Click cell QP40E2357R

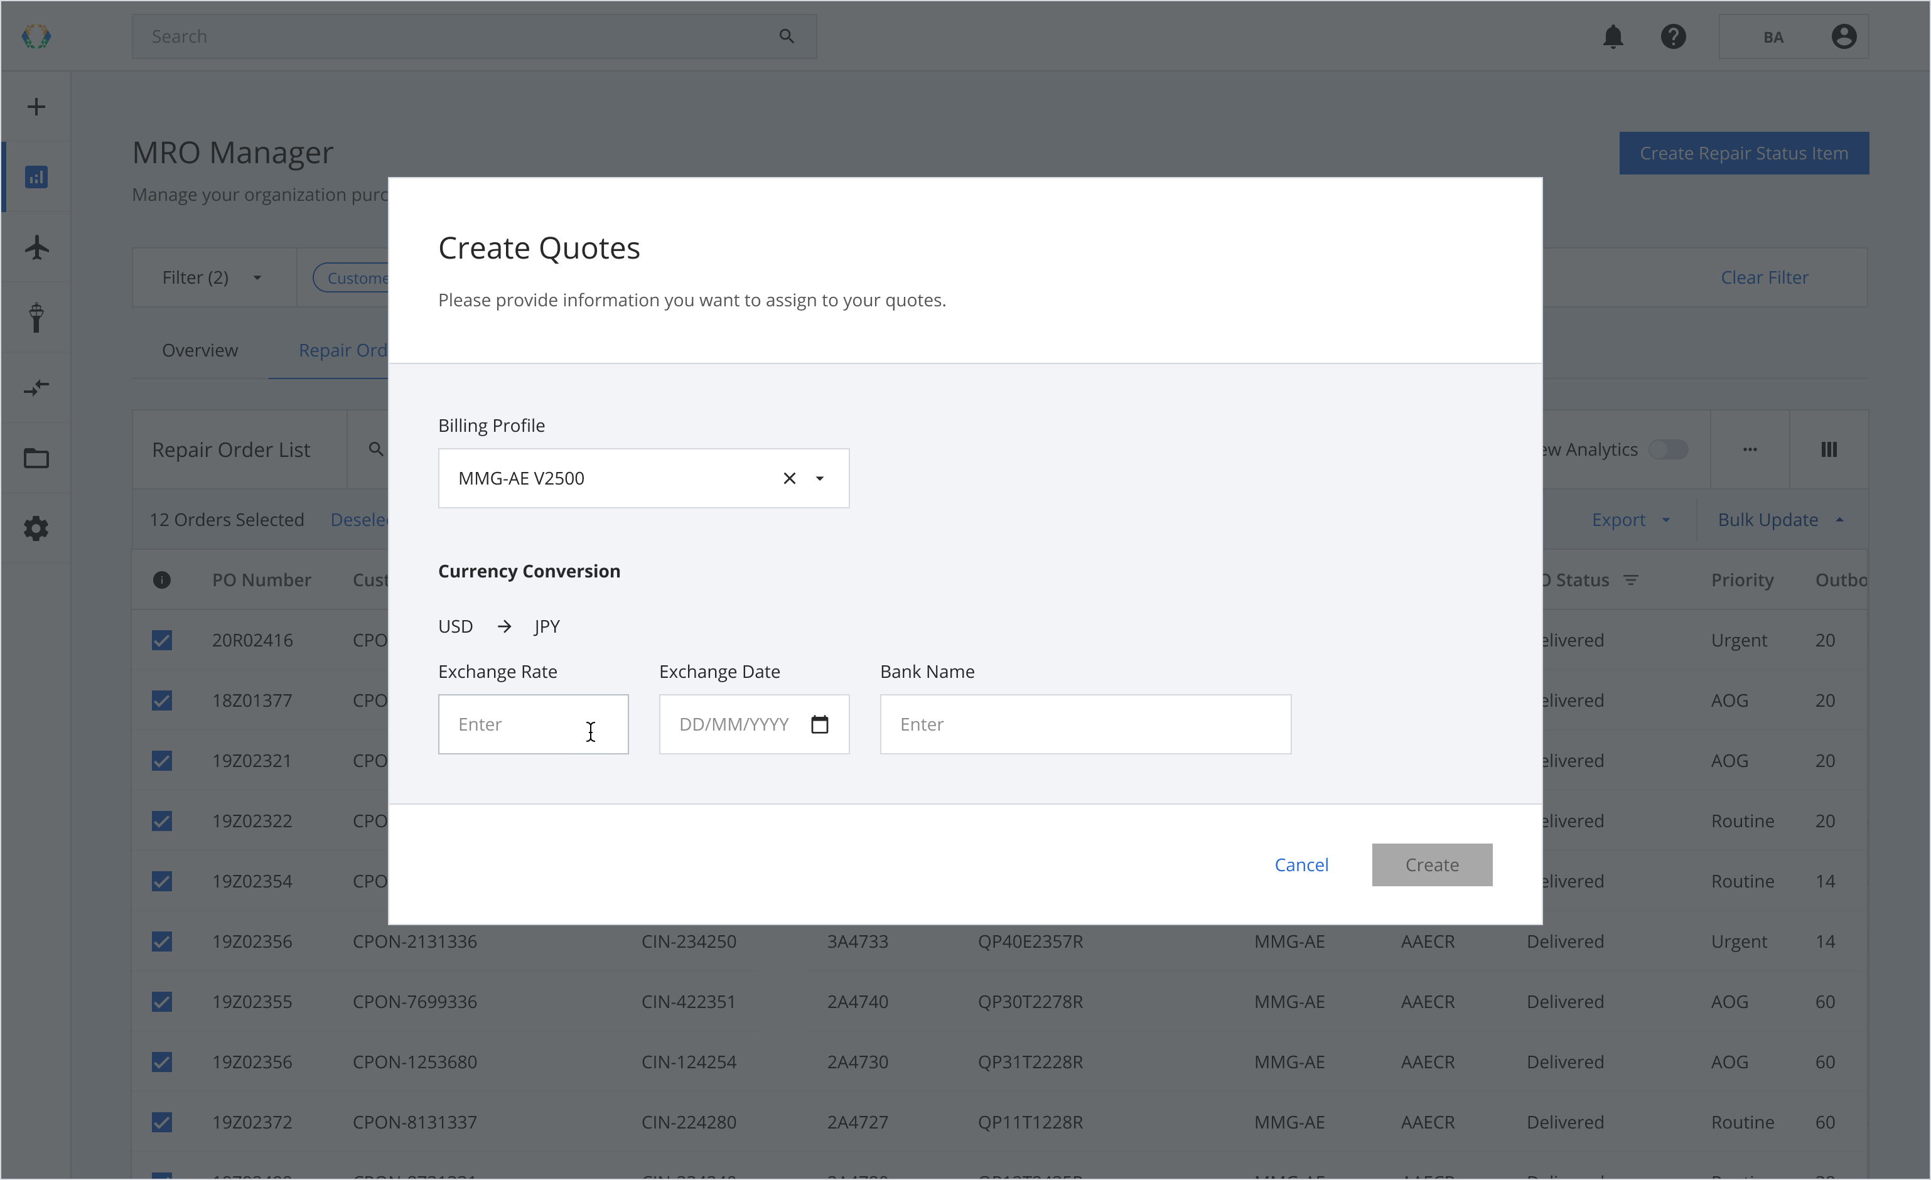pyautogui.click(x=1031, y=941)
